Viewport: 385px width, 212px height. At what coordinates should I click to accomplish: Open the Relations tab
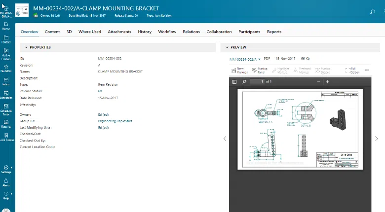[192, 32]
